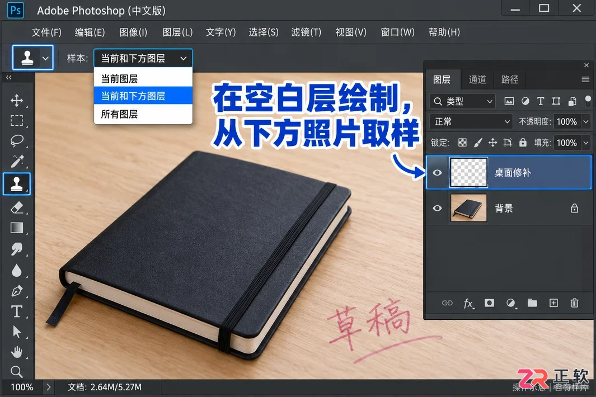Open the 图像(I) menu
This screenshot has height=397, width=596.
(133, 32)
